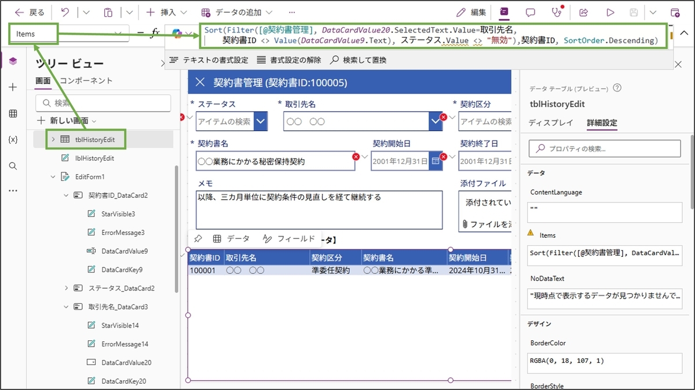Click the pin icon in floating toolbar
The width and height of the screenshot is (695, 390).
(197, 238)
